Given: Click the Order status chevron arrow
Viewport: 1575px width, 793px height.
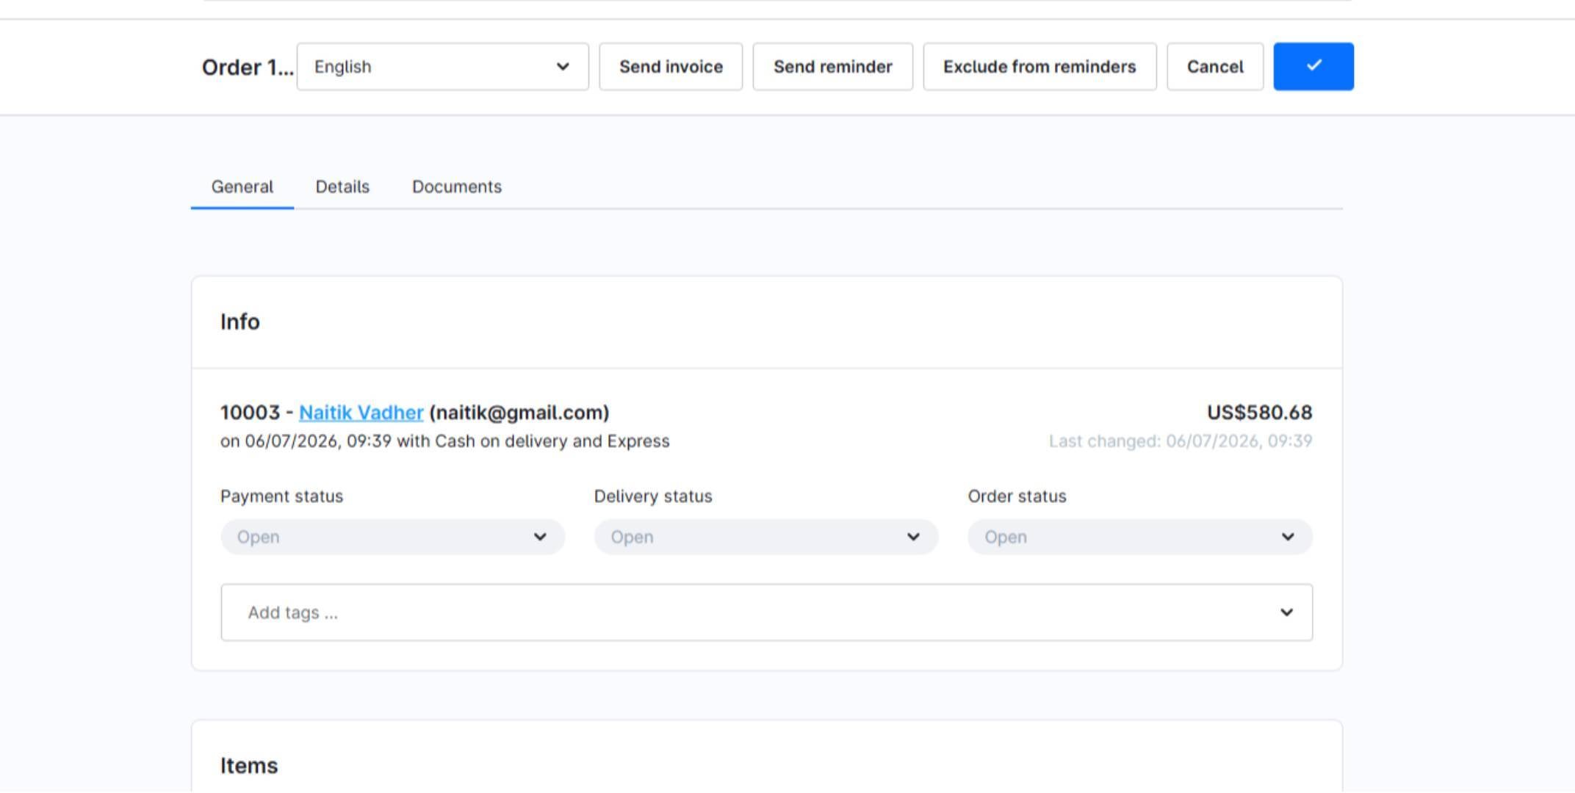Looking at the screenshot, I should 1288,537.
